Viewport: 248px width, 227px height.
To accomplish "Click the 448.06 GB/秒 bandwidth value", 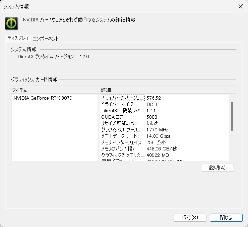I will click(162, 149).
